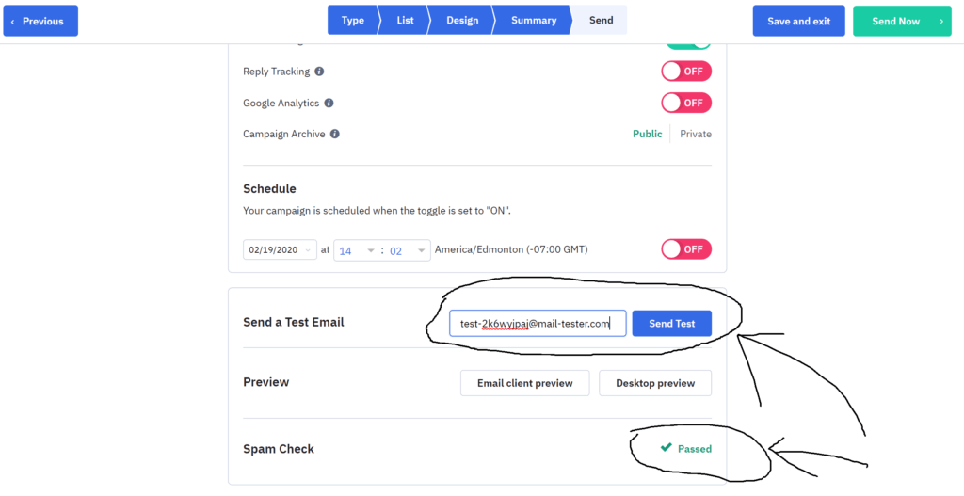The image size is (964, 496).
Task: Click Save and exit button
Action: 798,21
